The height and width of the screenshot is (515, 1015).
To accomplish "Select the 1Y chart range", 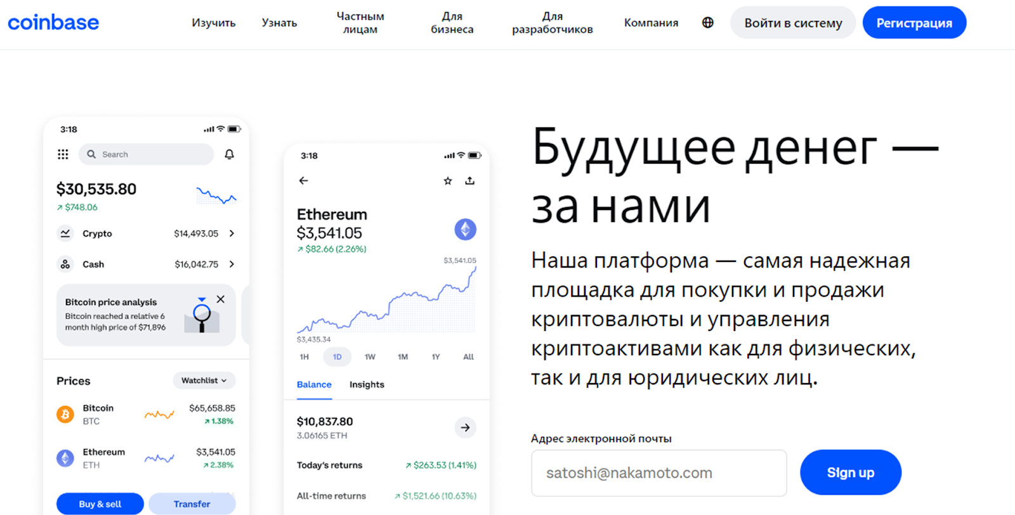I will (x=436, y=357).
